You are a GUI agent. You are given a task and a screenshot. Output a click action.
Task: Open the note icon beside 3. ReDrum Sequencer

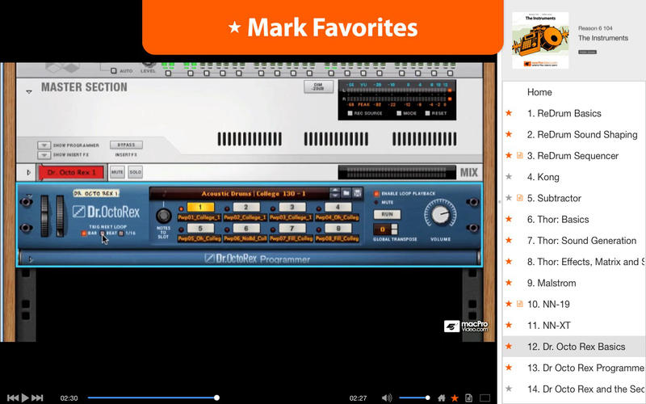tap(519, 155)
